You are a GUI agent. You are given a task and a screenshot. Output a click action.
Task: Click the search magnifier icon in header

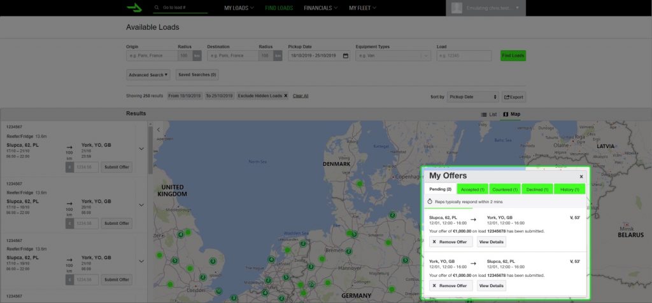pos(157,8)
